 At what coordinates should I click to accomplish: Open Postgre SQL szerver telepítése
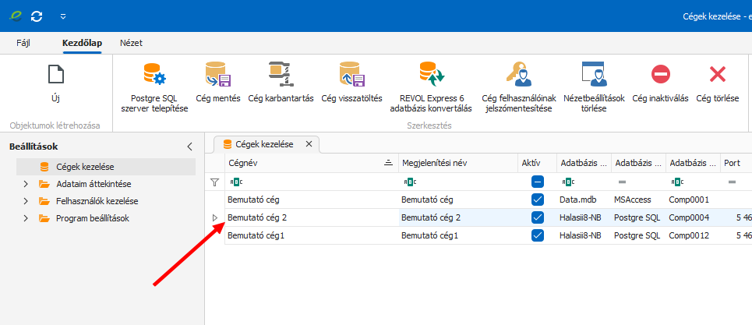tap(154, 76)
